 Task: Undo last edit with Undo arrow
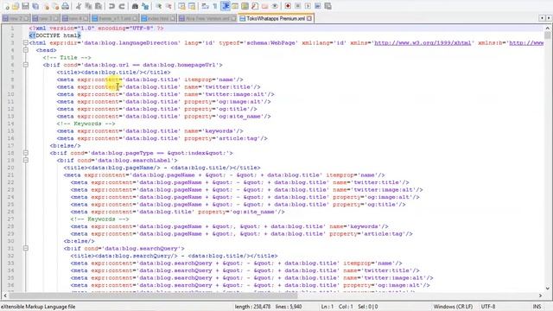pos(111,6)
